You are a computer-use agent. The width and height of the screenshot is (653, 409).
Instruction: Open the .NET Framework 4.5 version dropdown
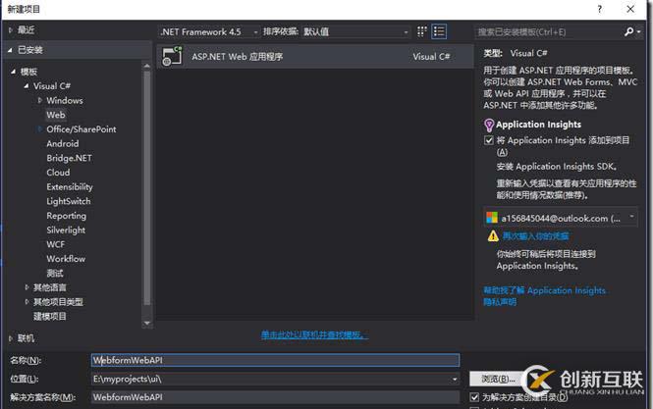pos(209,31)
